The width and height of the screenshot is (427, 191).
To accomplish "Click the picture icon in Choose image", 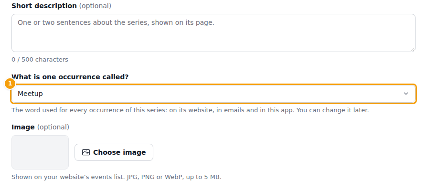I will pos(86,152).
